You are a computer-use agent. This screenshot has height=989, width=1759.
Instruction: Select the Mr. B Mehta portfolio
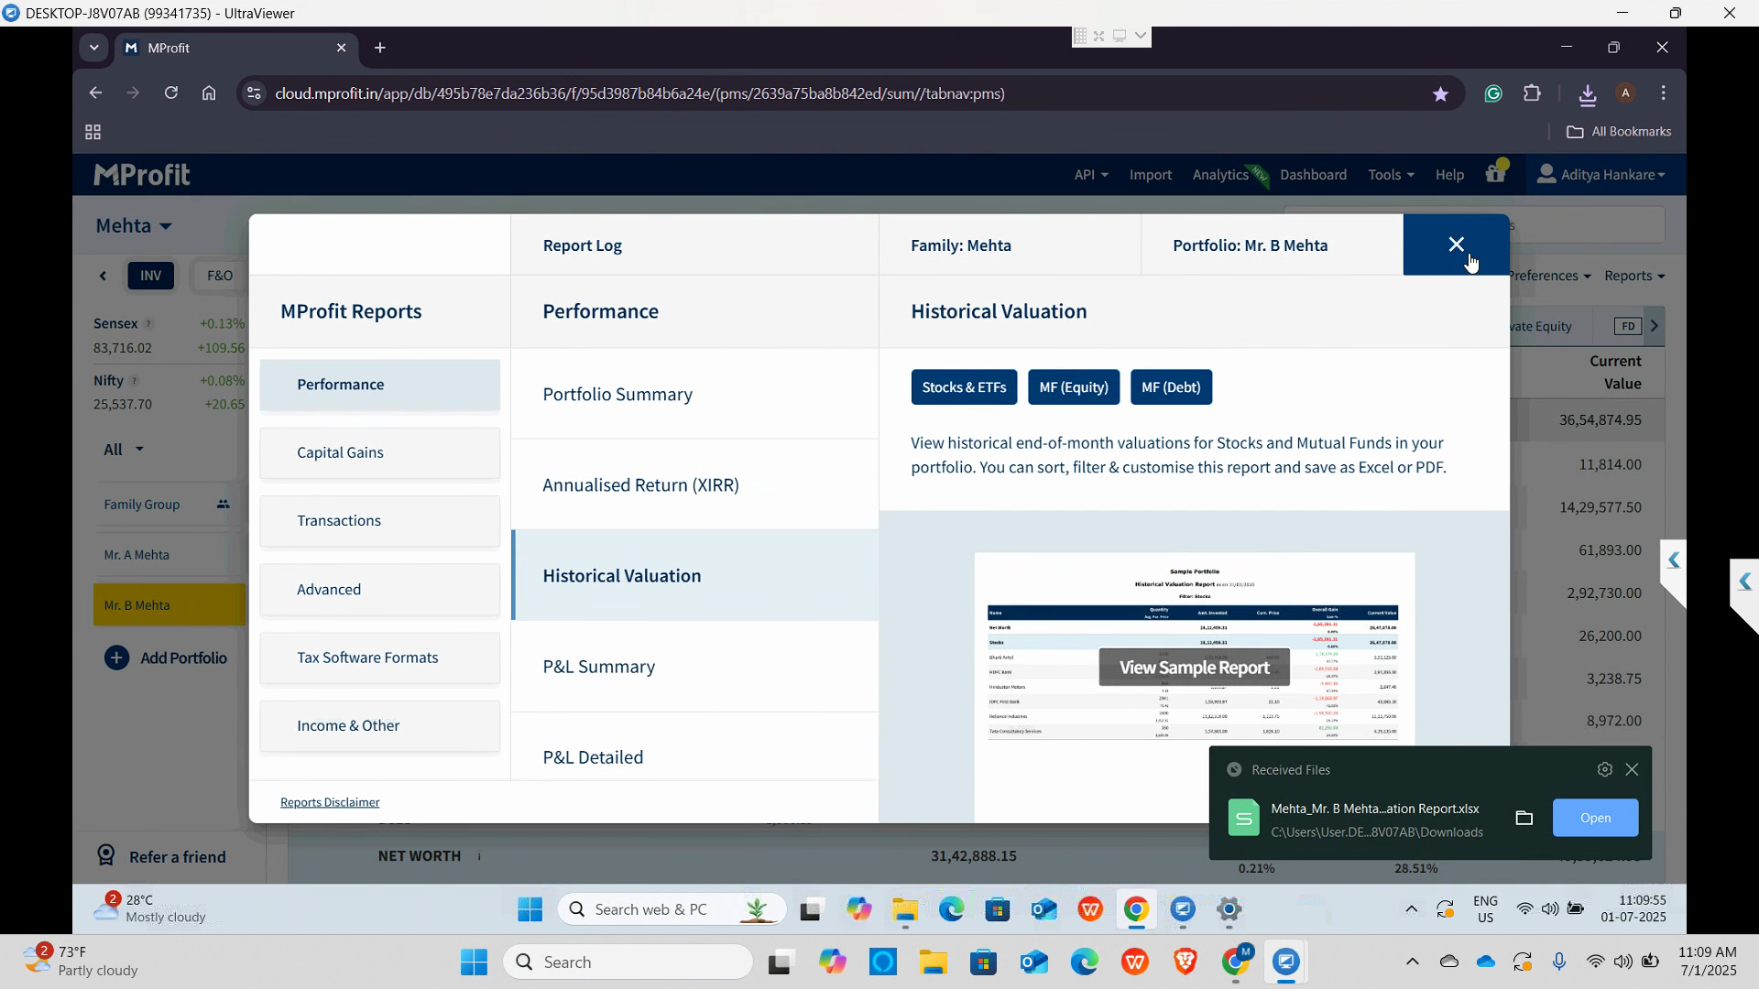[x=169, y=605]
